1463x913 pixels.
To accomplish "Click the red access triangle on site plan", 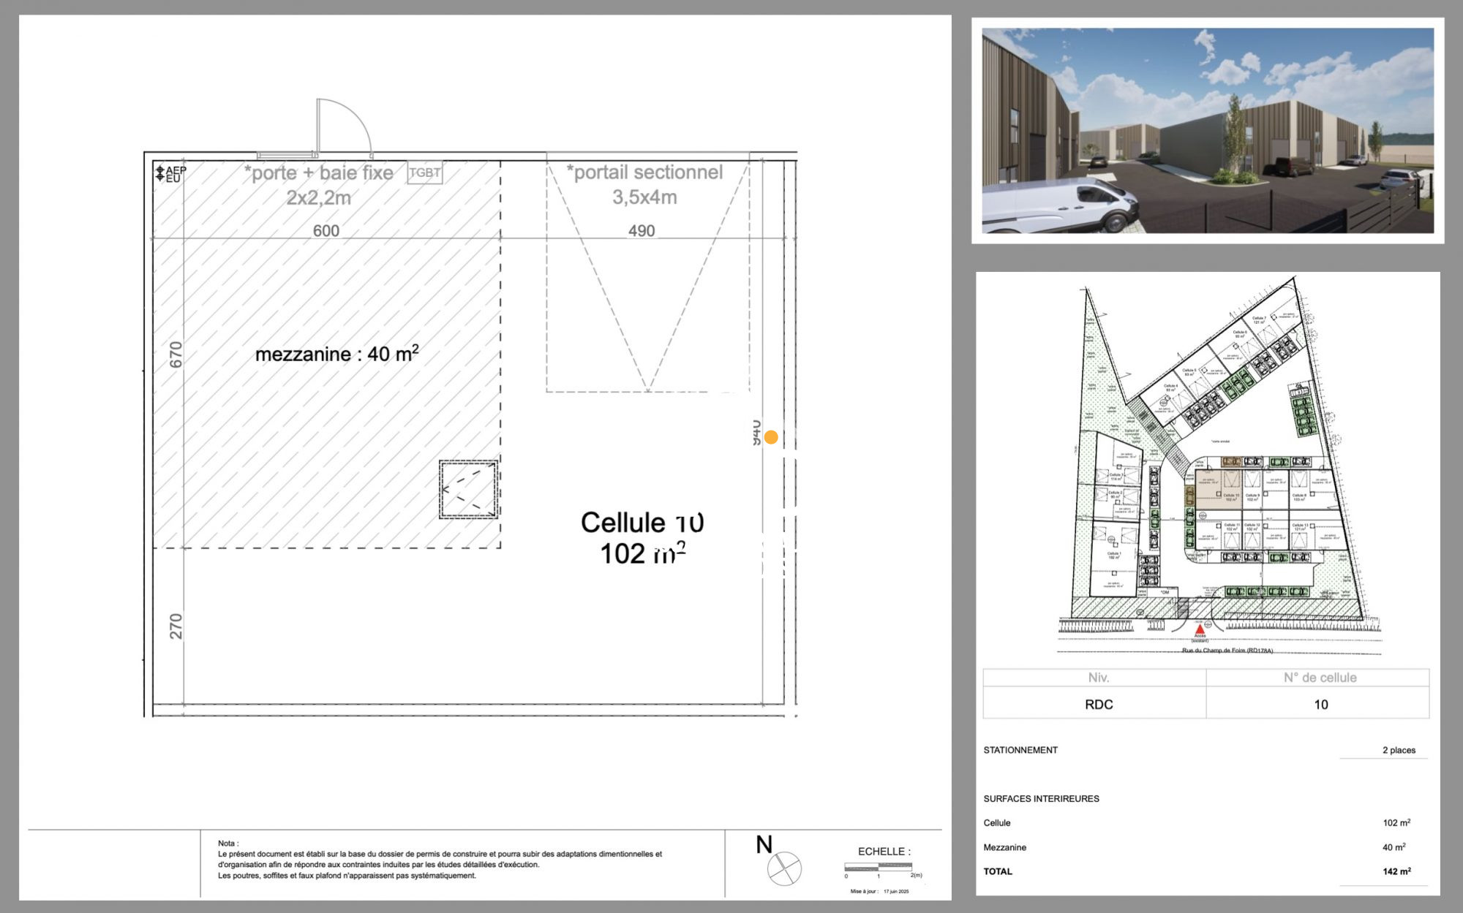I will 1200,629.
